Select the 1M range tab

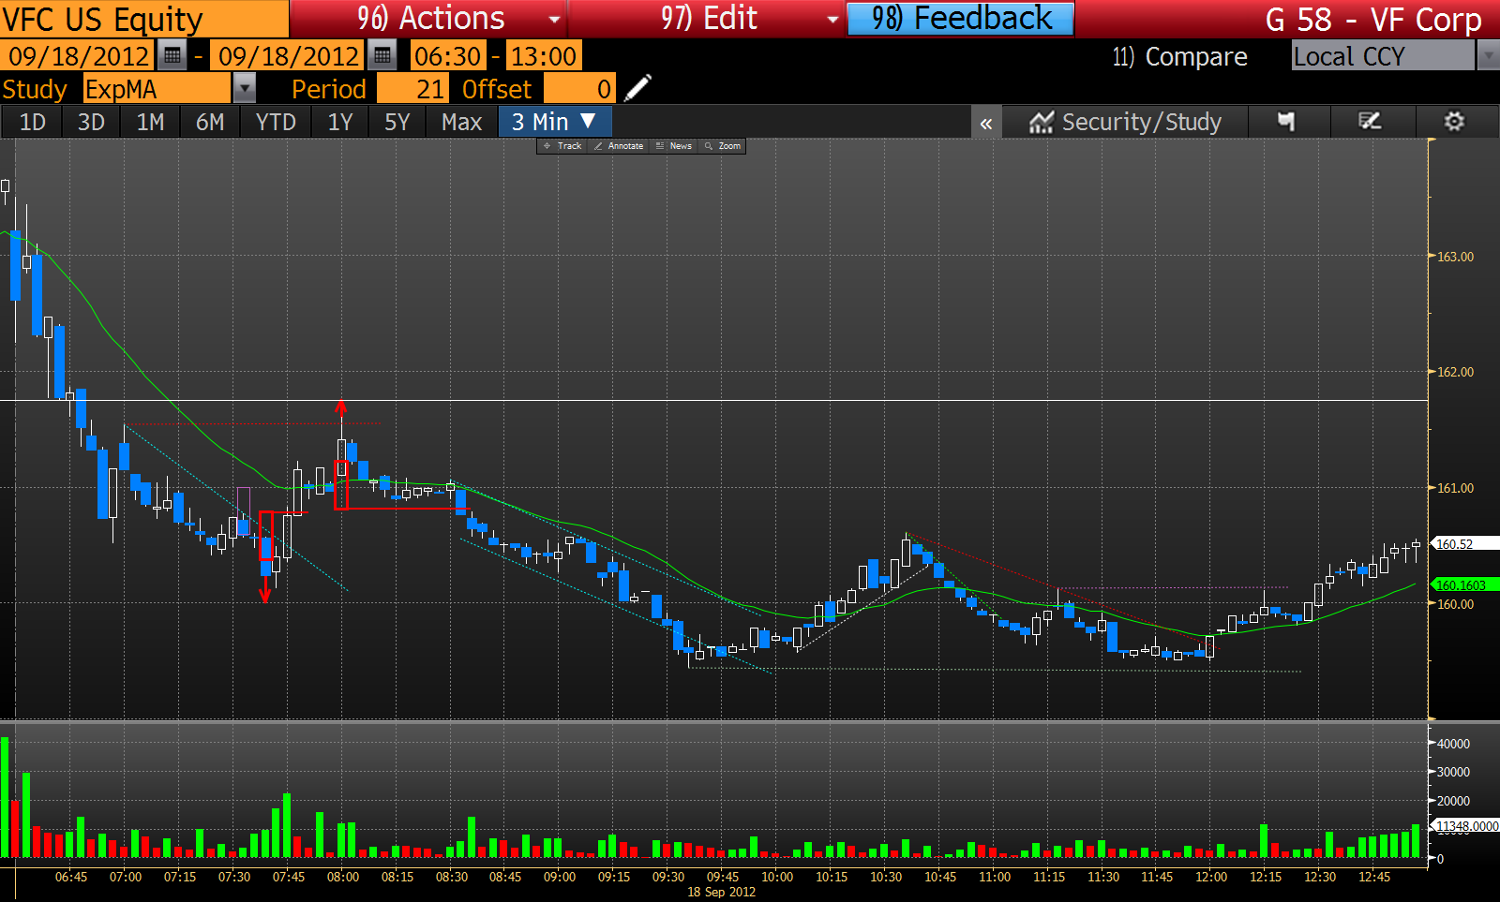pos(150,122)
